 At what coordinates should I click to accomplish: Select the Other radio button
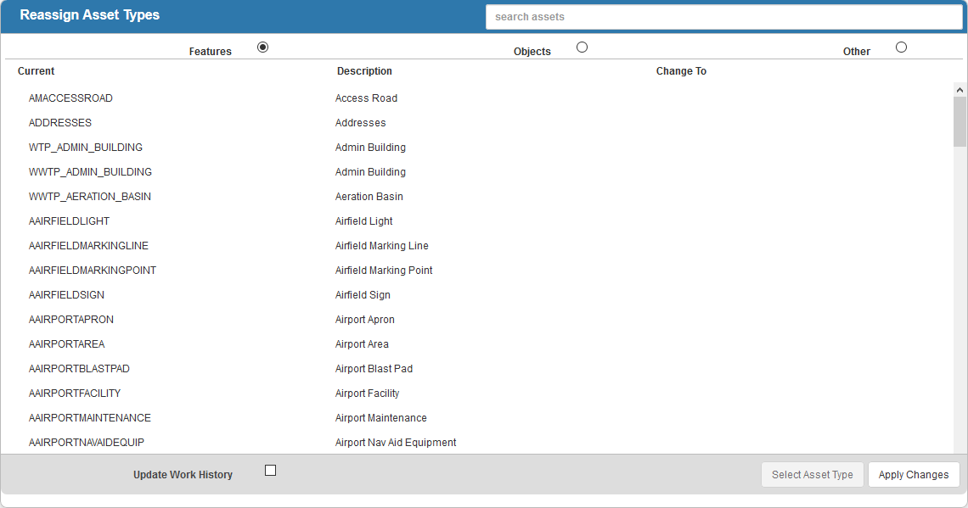pos(901,47)
